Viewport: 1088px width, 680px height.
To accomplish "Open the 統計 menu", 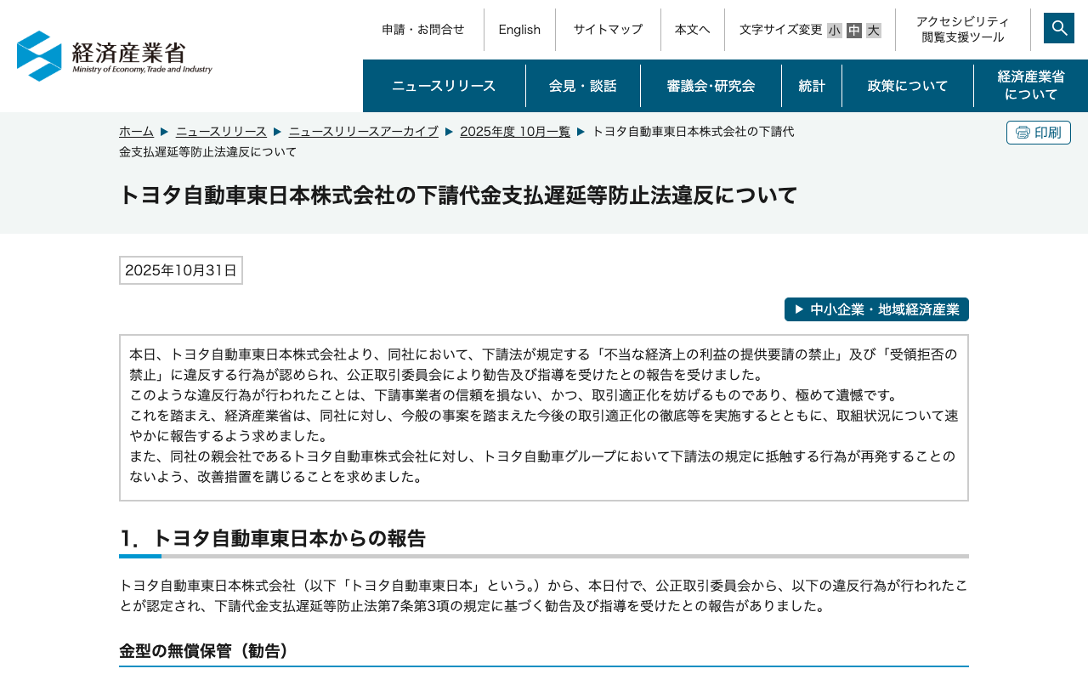I will [812, 86].
